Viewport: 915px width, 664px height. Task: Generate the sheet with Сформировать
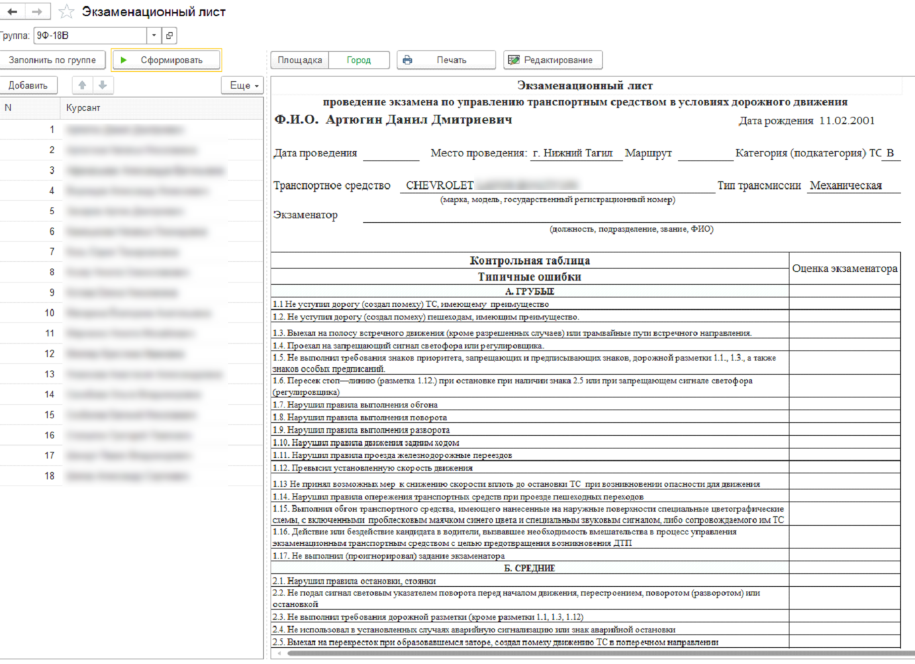point(166,60)
